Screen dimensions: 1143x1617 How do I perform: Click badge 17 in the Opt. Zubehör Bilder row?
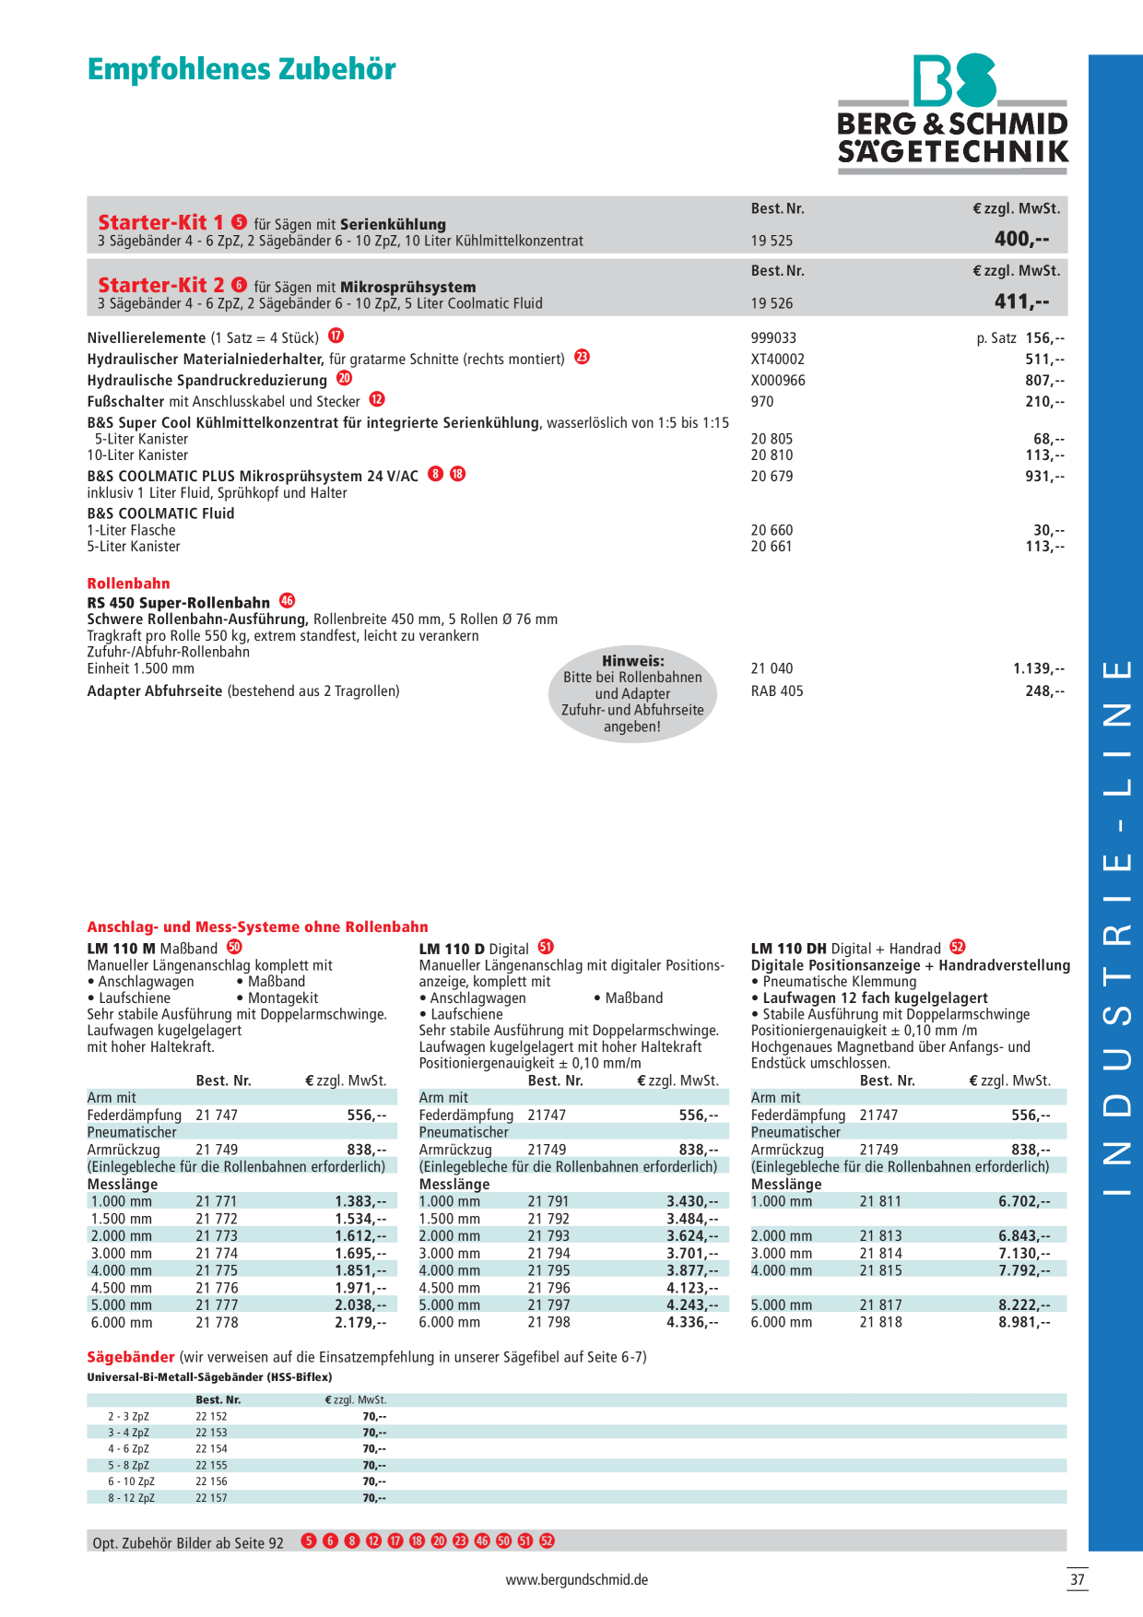point(395,1540)
